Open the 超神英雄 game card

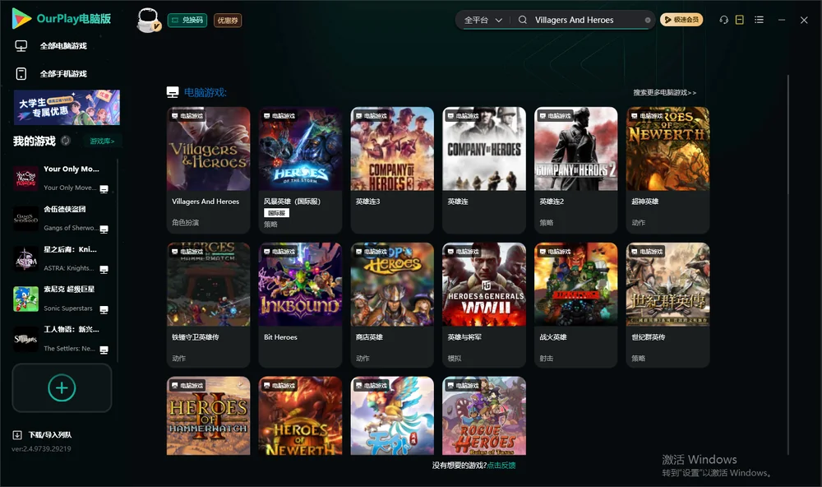[667, 170]
